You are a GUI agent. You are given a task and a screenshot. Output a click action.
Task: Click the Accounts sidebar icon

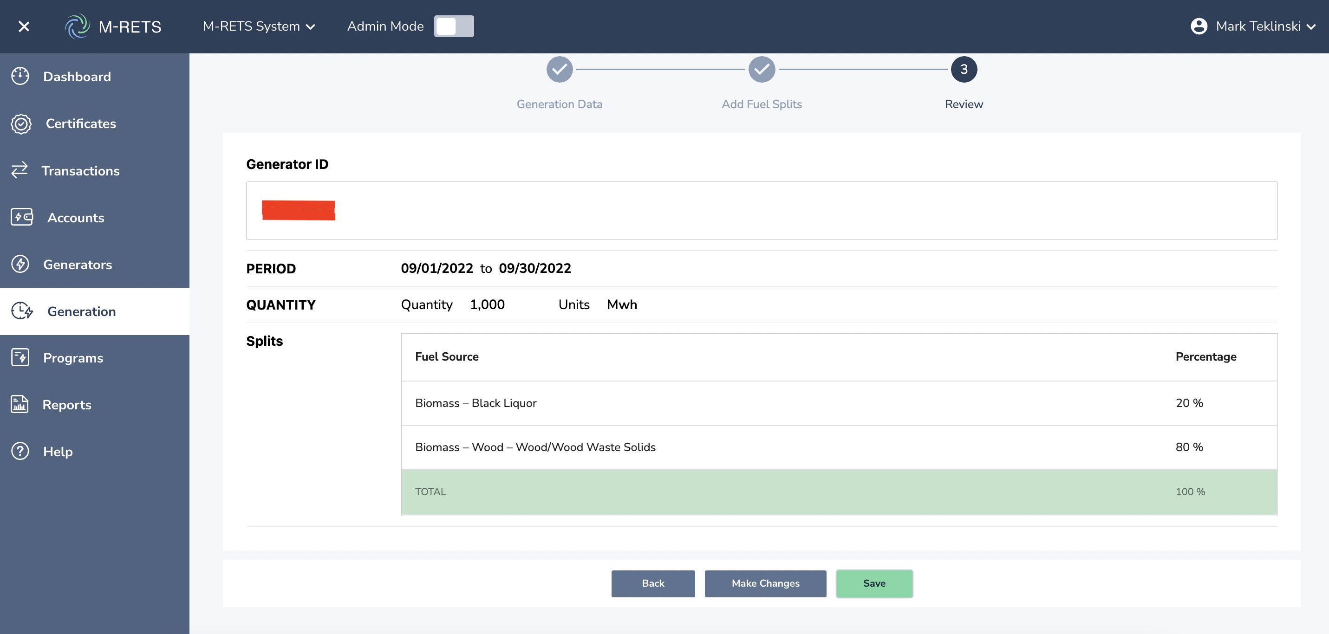pyautogui.click(x=22, y=217)
